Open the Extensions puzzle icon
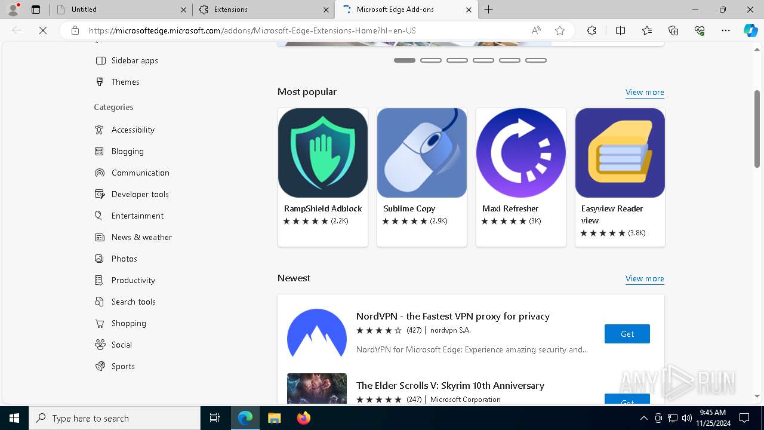The width and height of the screenshot is (764, 430). pyautogui.click(x=592, y=30)
